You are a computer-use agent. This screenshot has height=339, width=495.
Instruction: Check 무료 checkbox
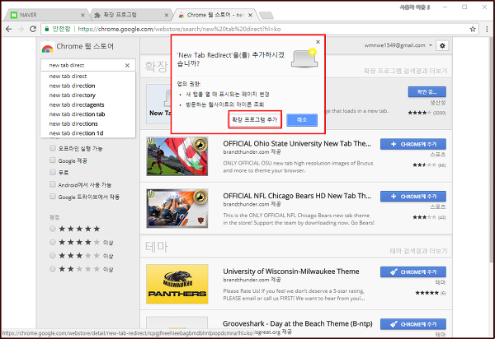[53, 172]
